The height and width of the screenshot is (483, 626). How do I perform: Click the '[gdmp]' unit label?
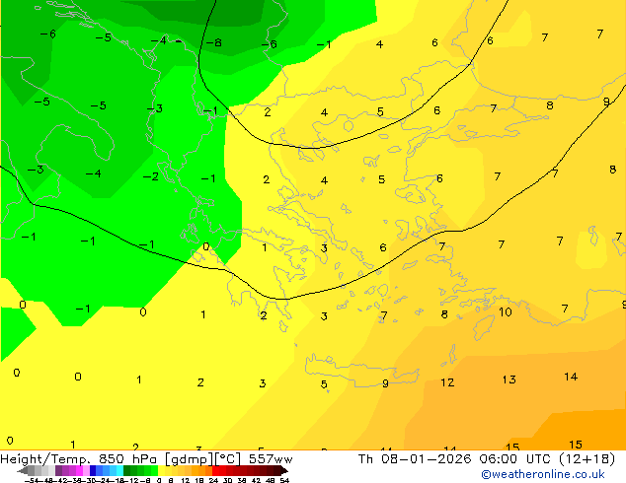pos(190,459)
